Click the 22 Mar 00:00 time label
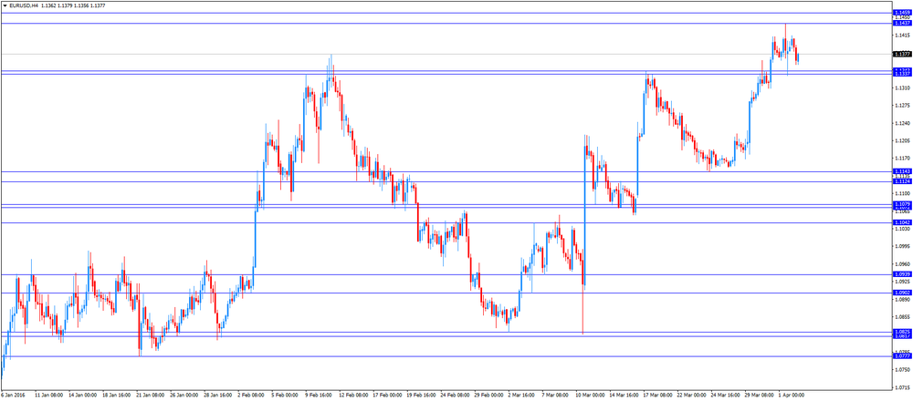This screenshot has height=401, width=913. (x=692, y=396)
